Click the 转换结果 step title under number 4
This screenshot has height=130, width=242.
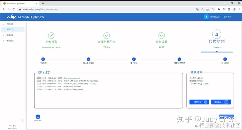(217, 42)
